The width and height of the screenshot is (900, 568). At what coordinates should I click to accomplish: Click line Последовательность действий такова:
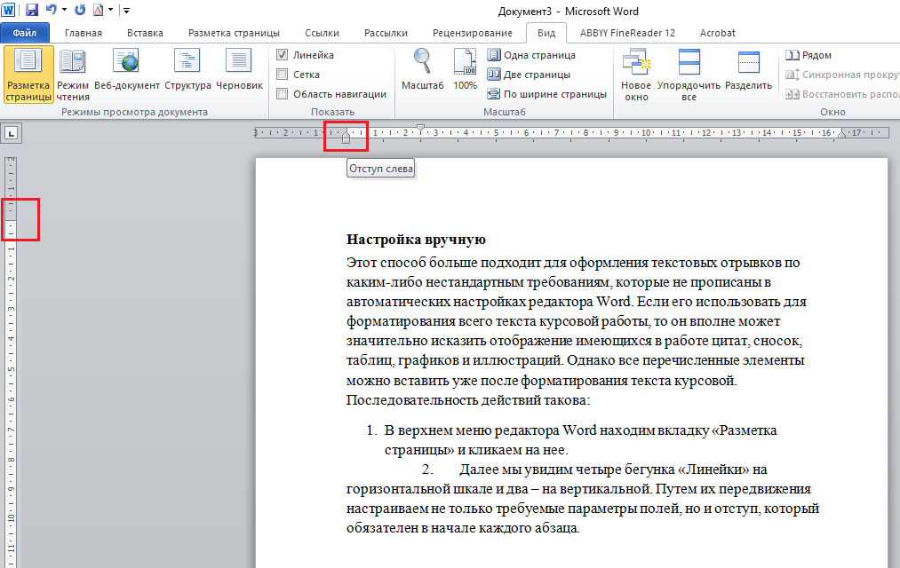pos(468,399)
